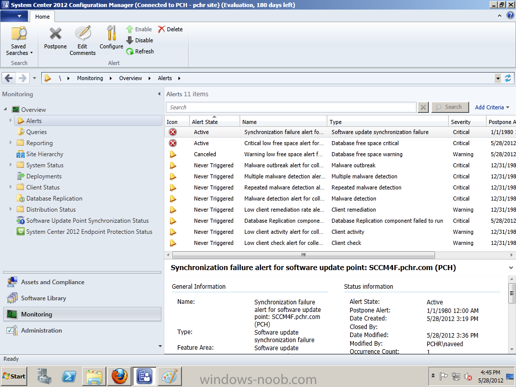The width and height of the screenshot is (516, 387).
Task: Select the Critical low free space alert
Action: [340, 143]
